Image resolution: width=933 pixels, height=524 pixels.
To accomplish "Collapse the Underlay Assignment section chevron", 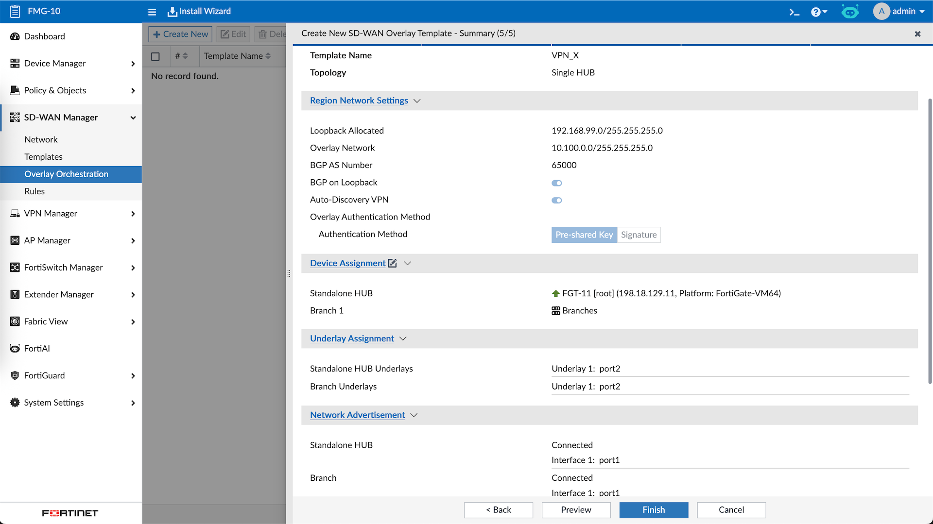I will click(x=403, y=338).
